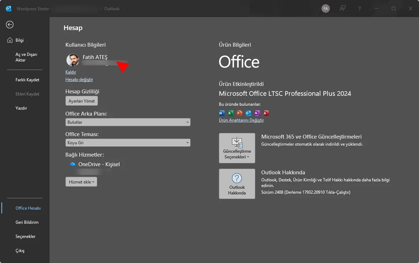The image size is (419, 263).
Task: Close the Outlook window
Action: (x=411, y=8)
